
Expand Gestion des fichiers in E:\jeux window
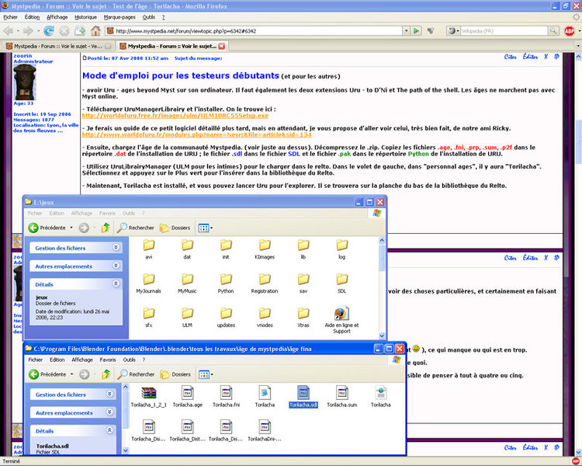[x=116, y=247]
